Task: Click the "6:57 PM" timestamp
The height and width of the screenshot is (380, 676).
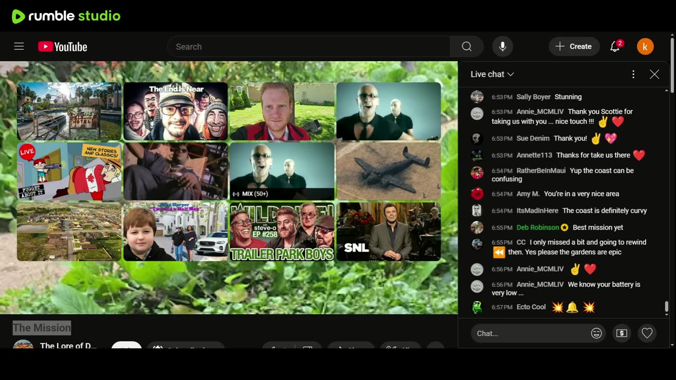Action: coord(502,307)
